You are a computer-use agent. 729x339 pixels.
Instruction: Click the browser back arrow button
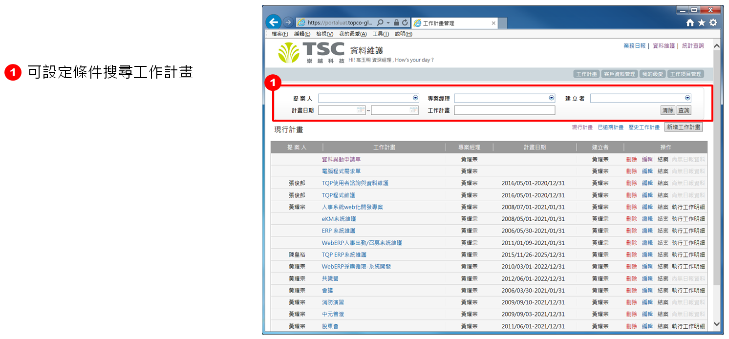274,22
